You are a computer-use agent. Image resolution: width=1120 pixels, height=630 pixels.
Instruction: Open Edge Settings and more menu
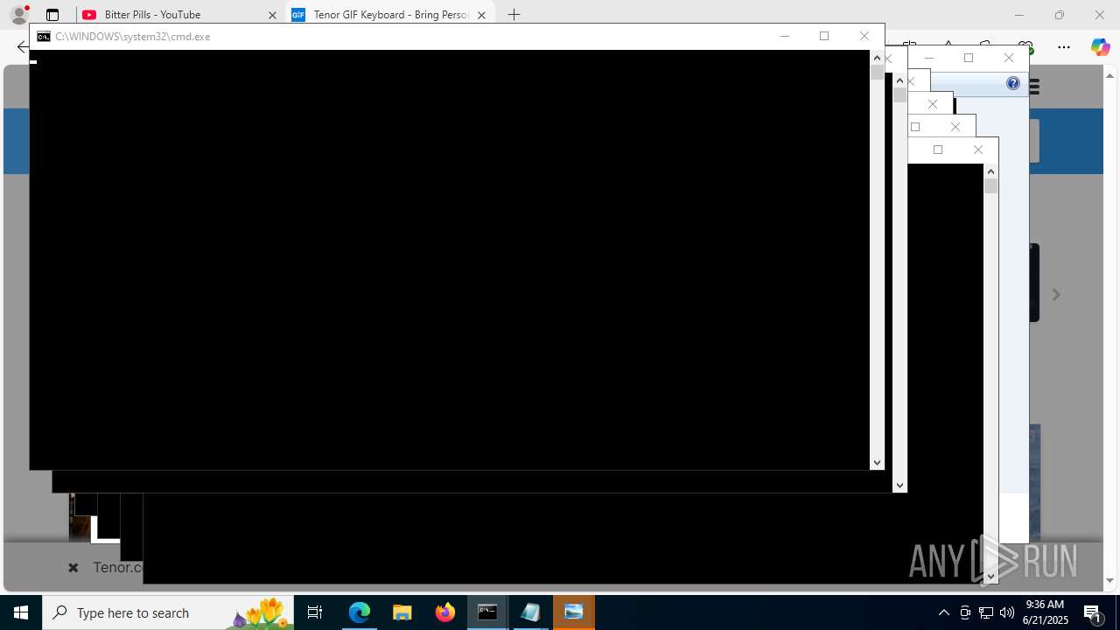(x=1064, y=47)
